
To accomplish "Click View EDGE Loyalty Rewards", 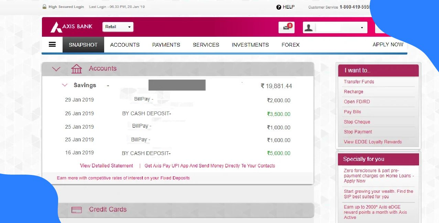I will pos(373,142).
